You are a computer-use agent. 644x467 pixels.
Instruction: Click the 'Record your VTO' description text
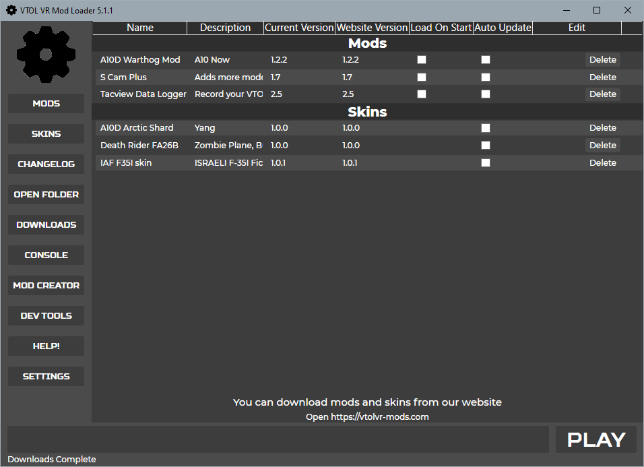coord(229,94)
